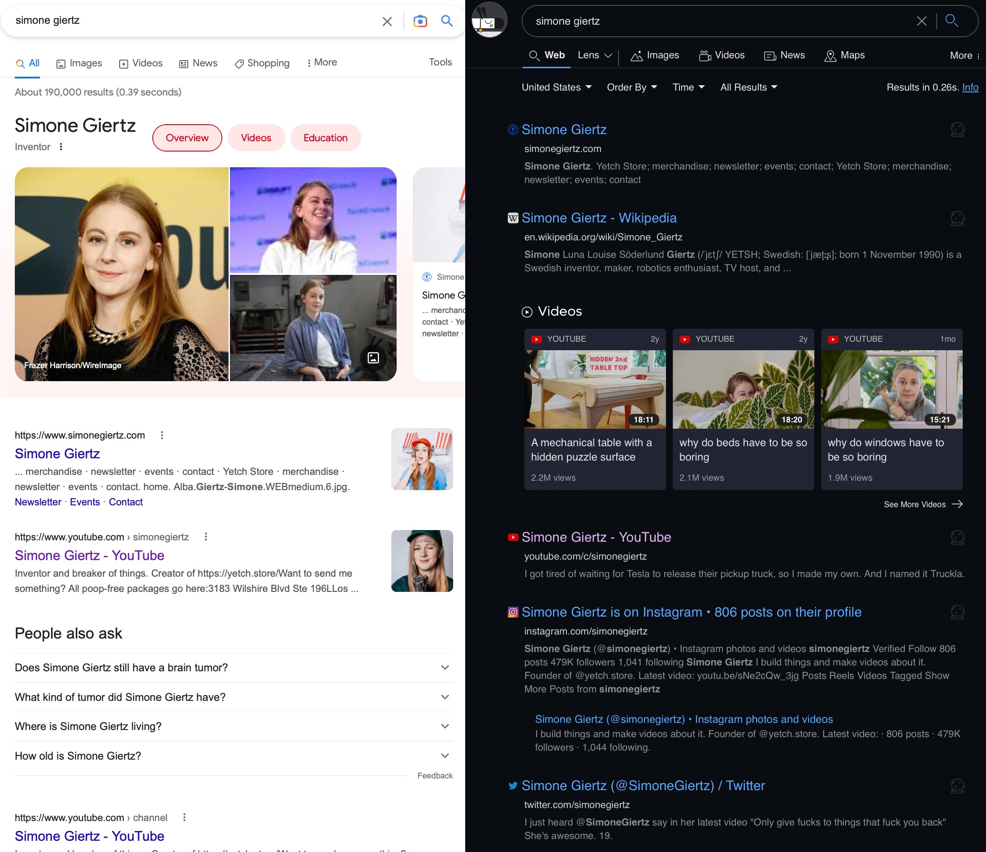Click the Twitter bird favicon in Kagi results
This screenshot has width=986, height=852.
pos(513,786)
